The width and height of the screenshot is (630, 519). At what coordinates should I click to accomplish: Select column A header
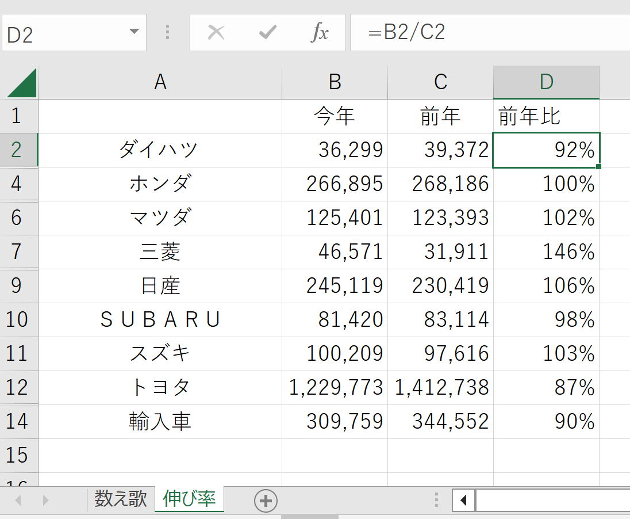[x=160, y=82]
